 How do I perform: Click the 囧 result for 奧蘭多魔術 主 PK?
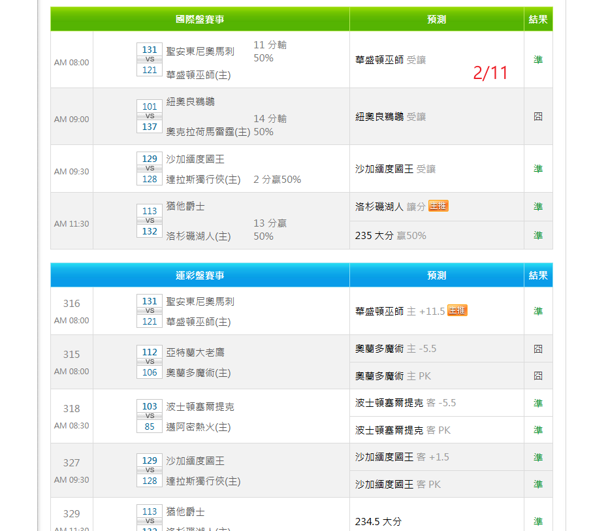[537, 376]
